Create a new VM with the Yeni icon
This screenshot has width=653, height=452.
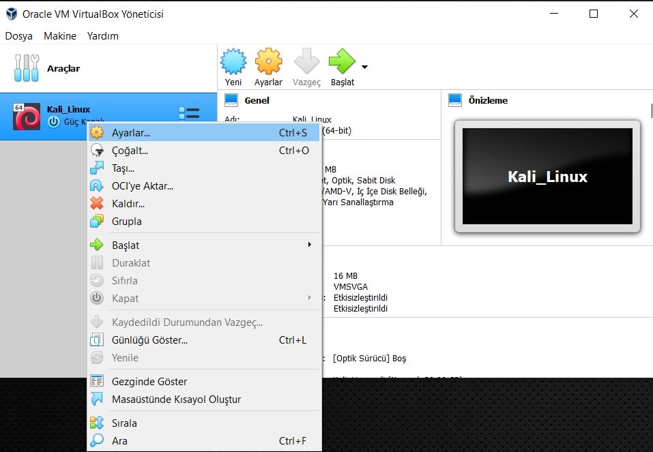point(233,62)
